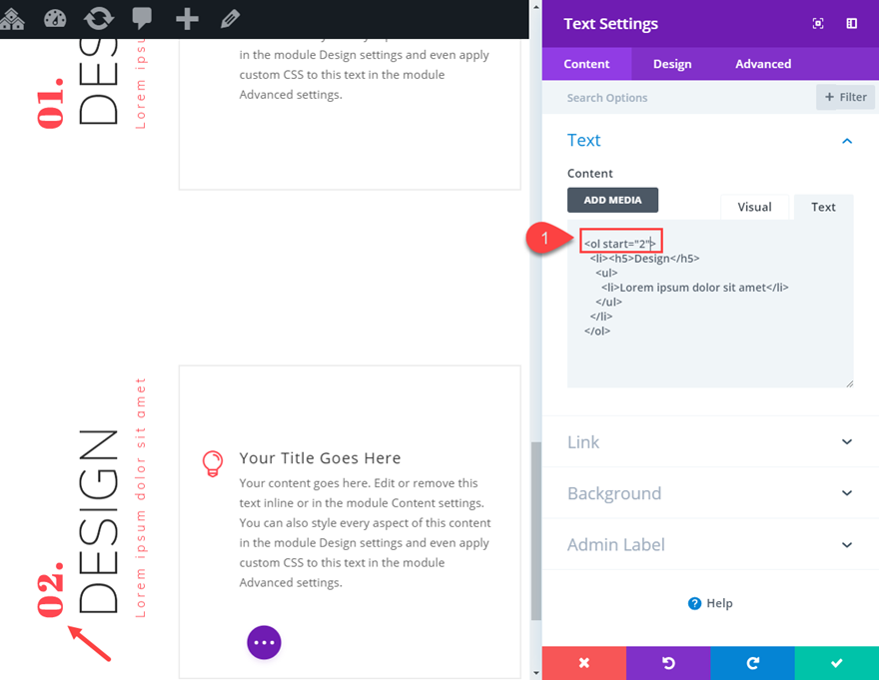This screenshot has height=680, width=879.
Task: Open the Advanced tab
Action: pyautogui.click(x=762, y=63)
